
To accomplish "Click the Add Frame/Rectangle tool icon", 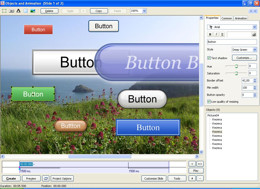I will [4, 11].
